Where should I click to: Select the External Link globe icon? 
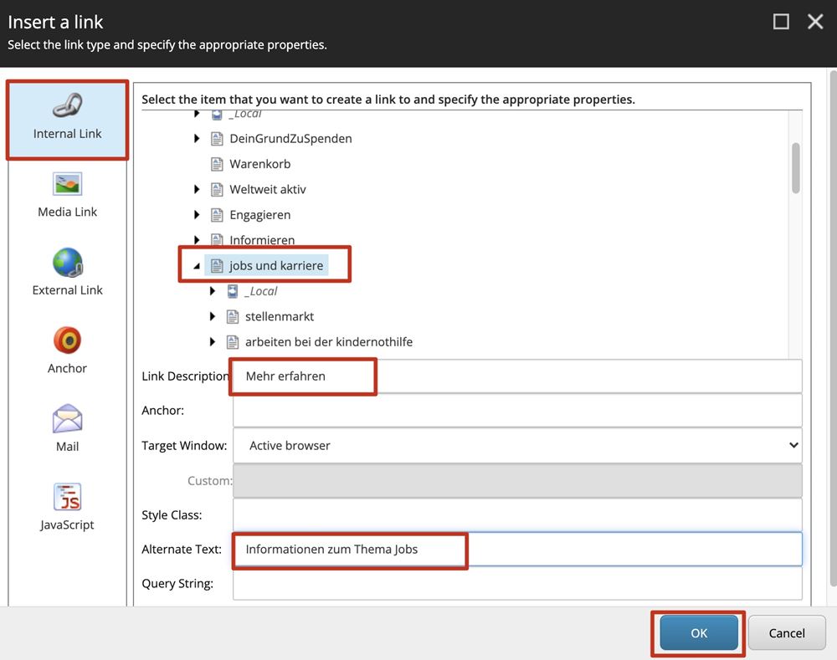(67, 263)
